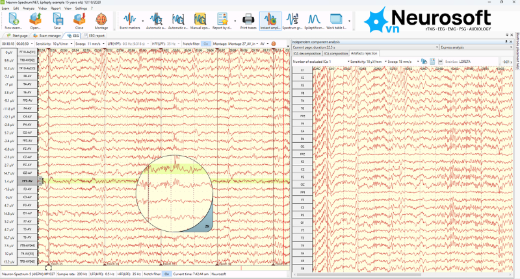This screenshot has height=279, width=520.
Task: Switch to the ICA decomposition tab
Action: (307, 53)
